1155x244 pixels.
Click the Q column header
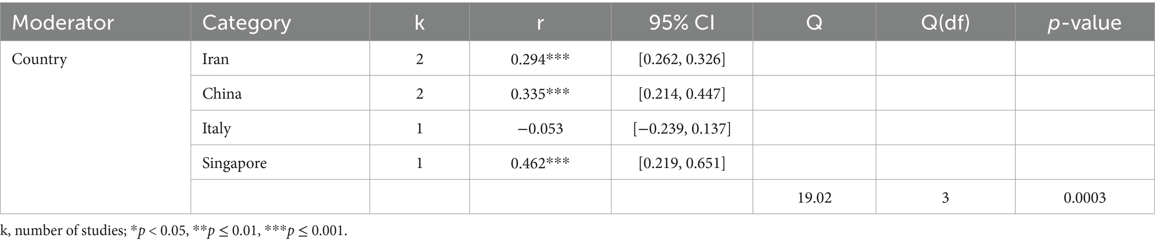814,23
